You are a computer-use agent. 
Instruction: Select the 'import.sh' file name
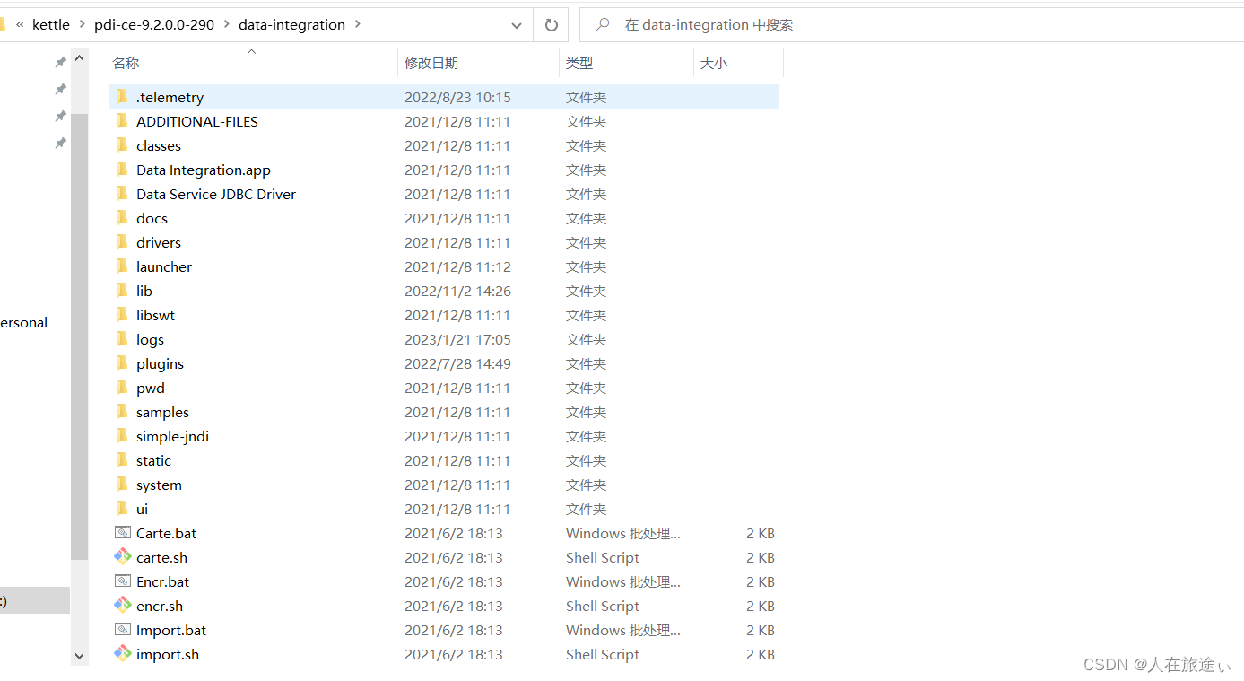[x=168, y=654]
